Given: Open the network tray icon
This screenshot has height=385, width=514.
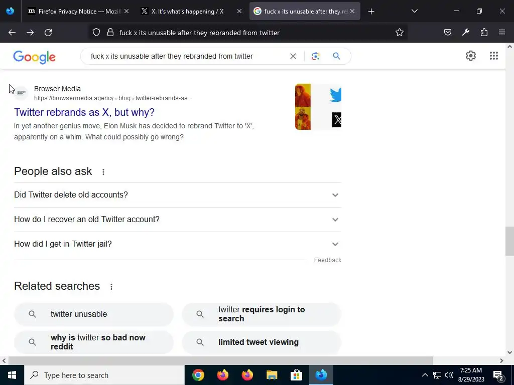Looking at the screenshot, I should [x=437, y=375].
